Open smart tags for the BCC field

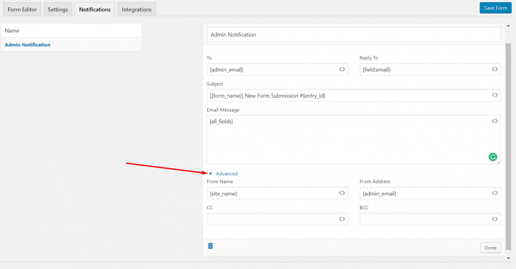495,219
